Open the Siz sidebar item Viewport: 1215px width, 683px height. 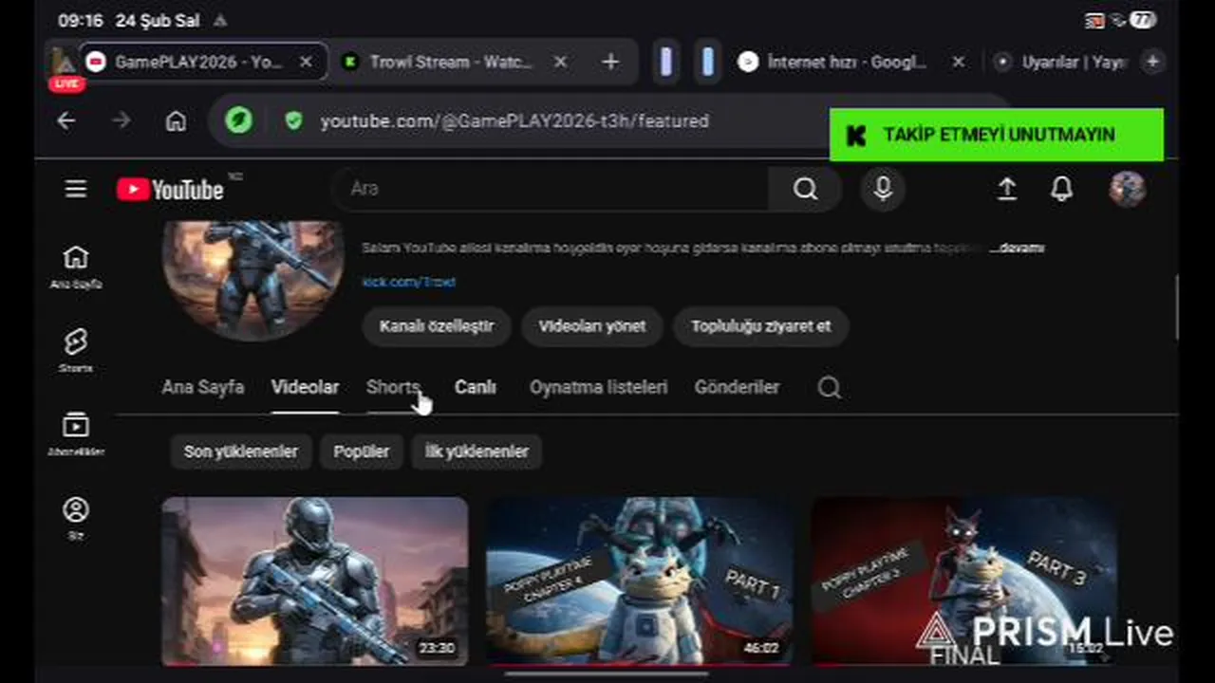tap(76, 518)
